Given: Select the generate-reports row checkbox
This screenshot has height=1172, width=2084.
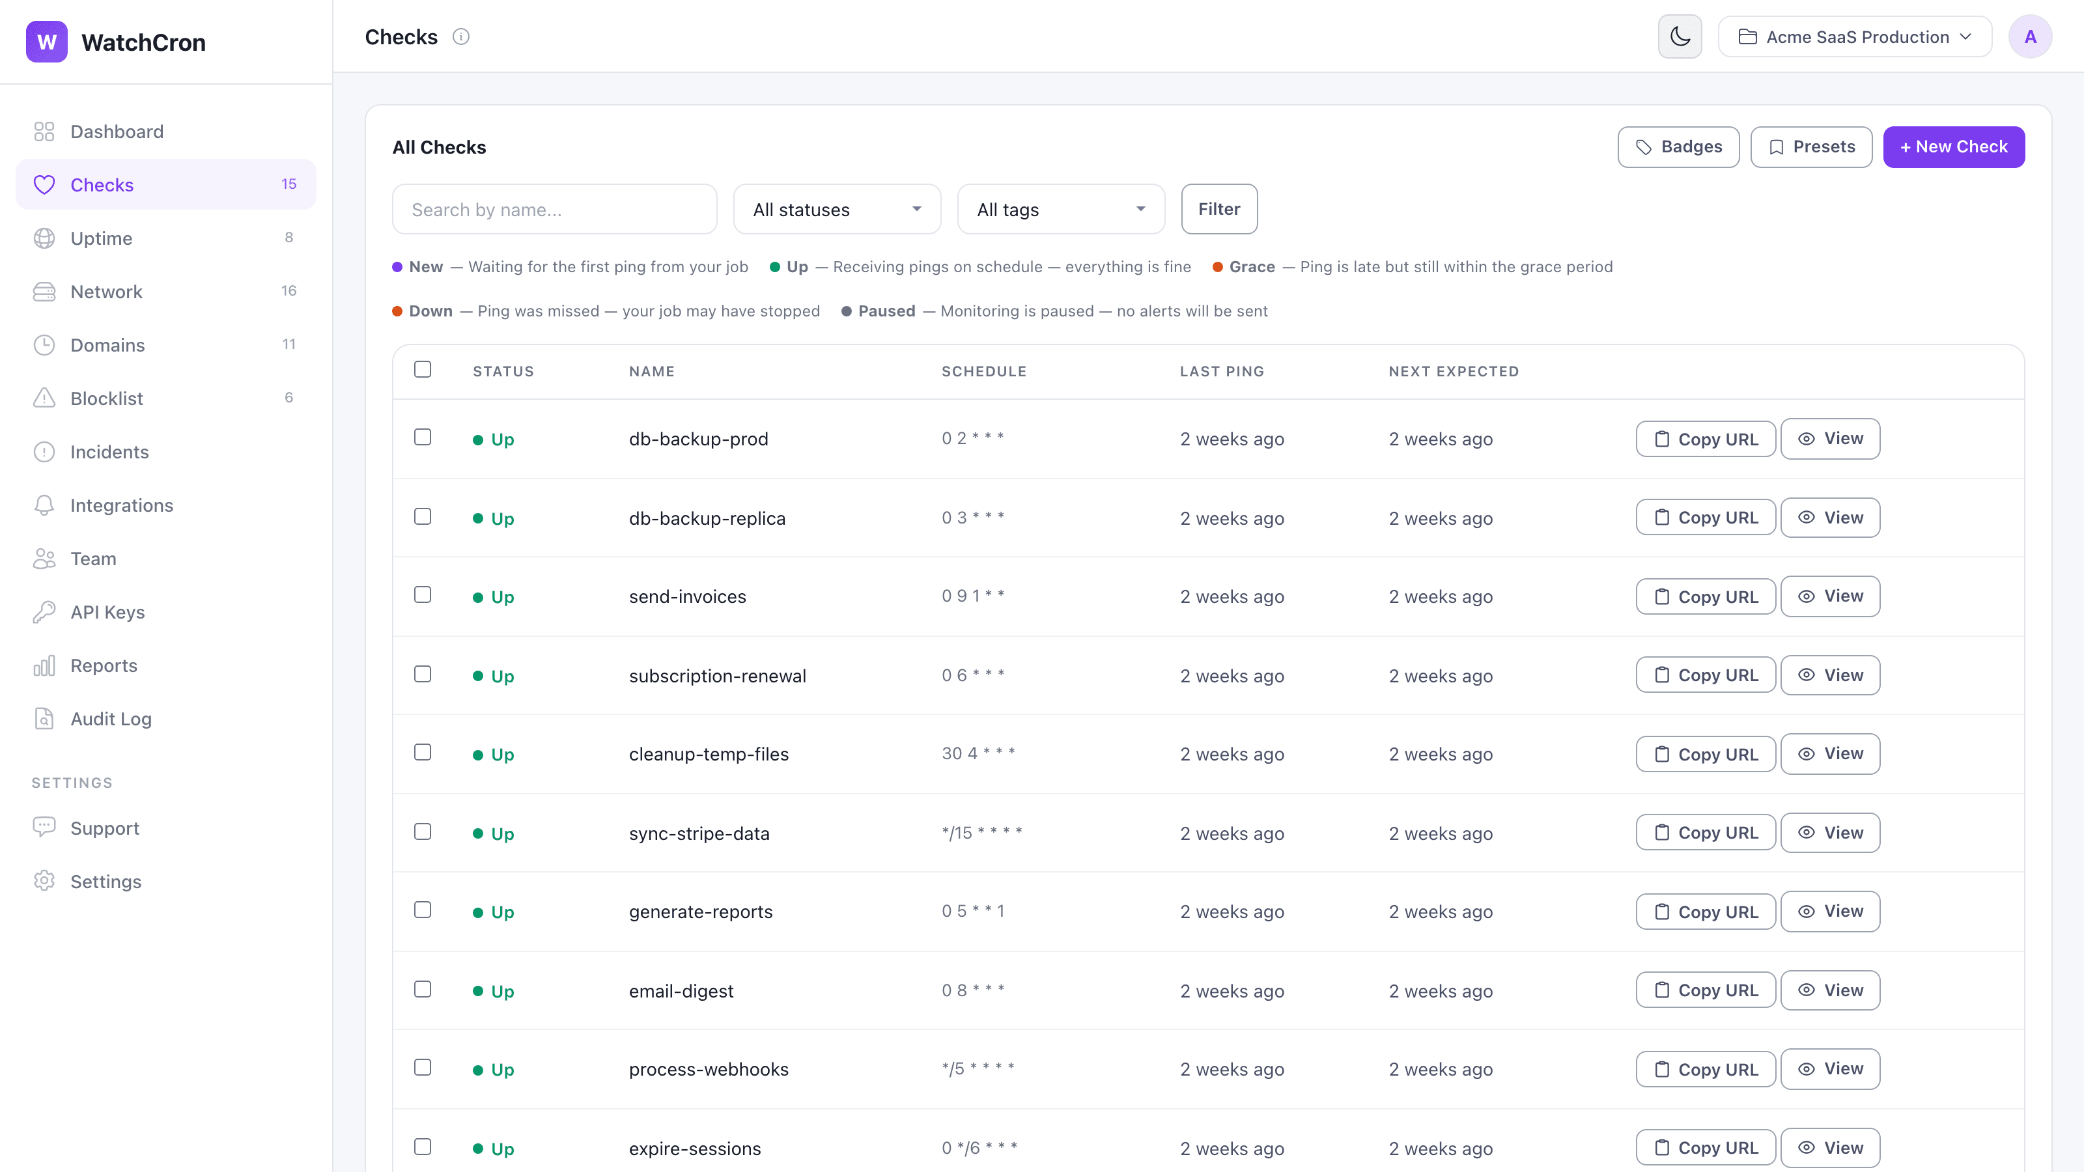Looking at the screenshot, I should pyautogui.click(x=422, y=911).
